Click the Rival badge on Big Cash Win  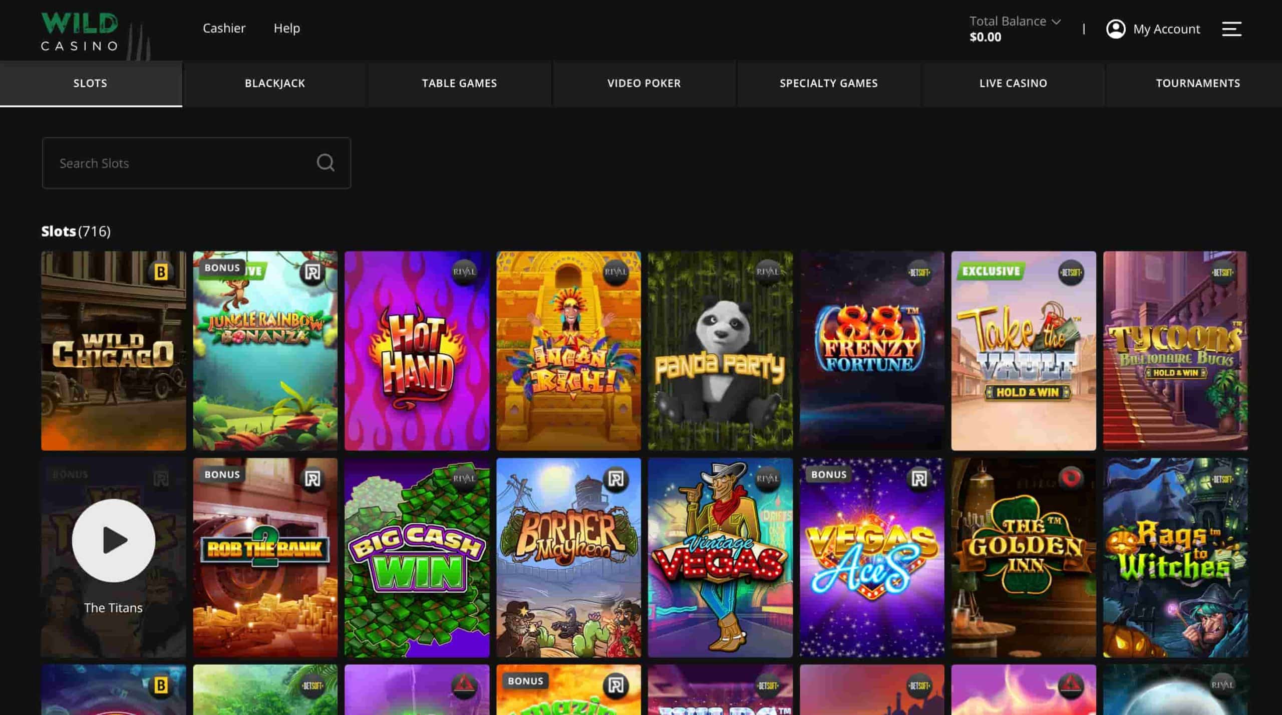coord(464,479)
